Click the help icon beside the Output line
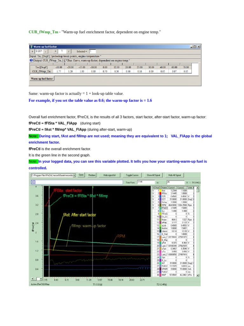The width and height of the screenshot is (244, 326). coord(31,60)
